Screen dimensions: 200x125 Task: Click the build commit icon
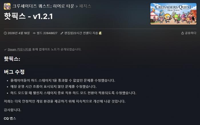(x=34, y=33)
